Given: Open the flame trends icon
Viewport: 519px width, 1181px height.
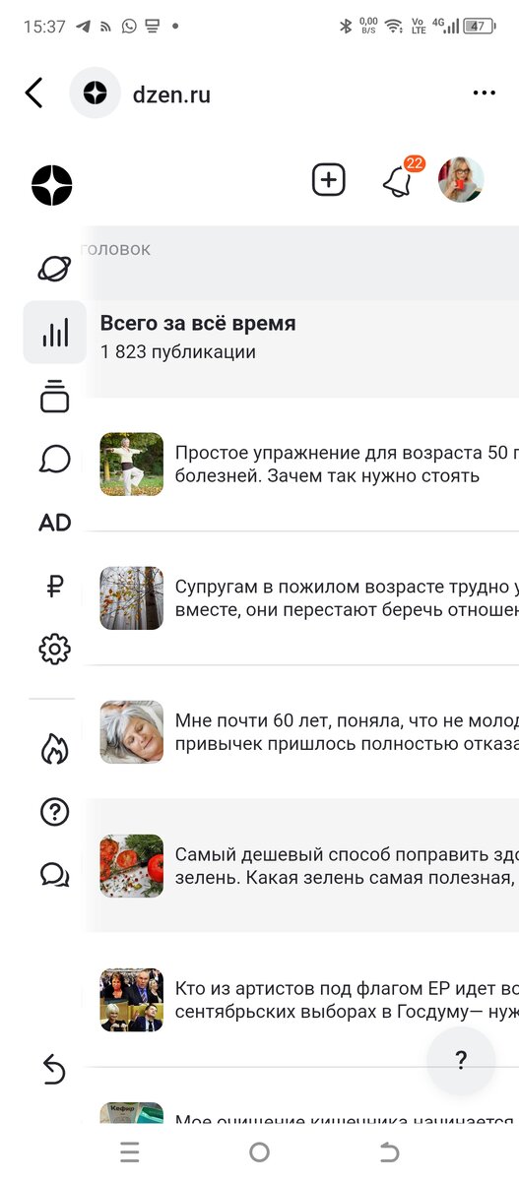Looking at the screenshot, I should point(54,748).
